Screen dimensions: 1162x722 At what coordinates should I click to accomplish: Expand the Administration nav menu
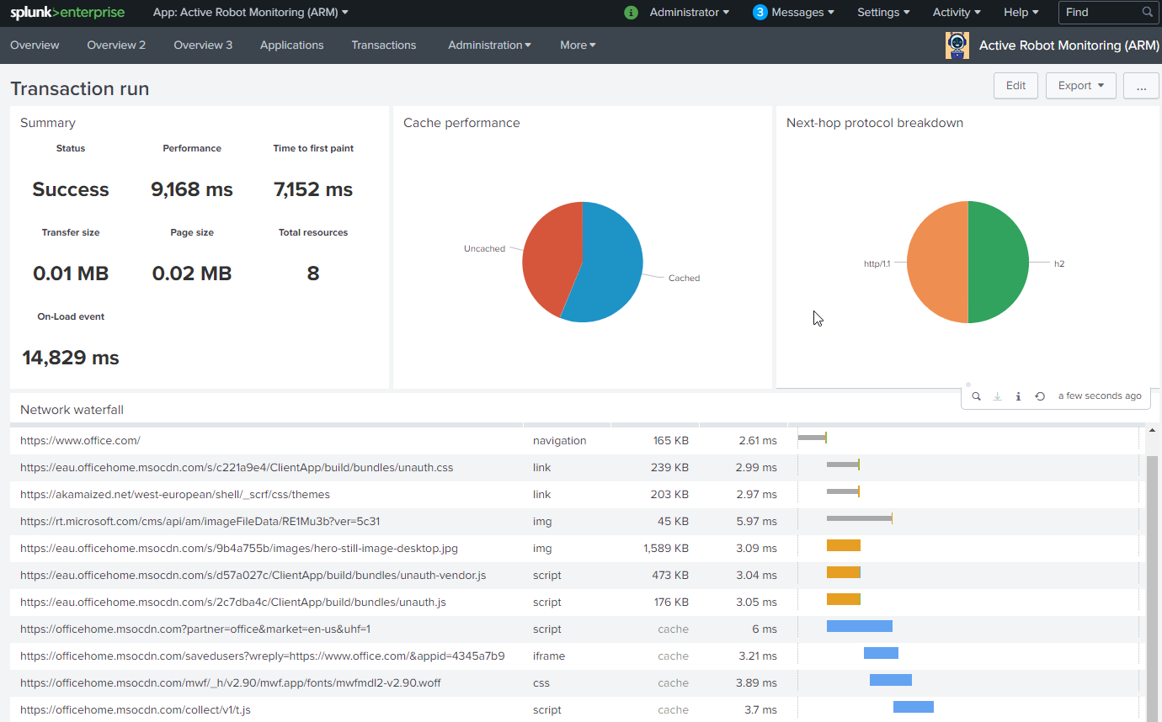[x=489, y=45]
